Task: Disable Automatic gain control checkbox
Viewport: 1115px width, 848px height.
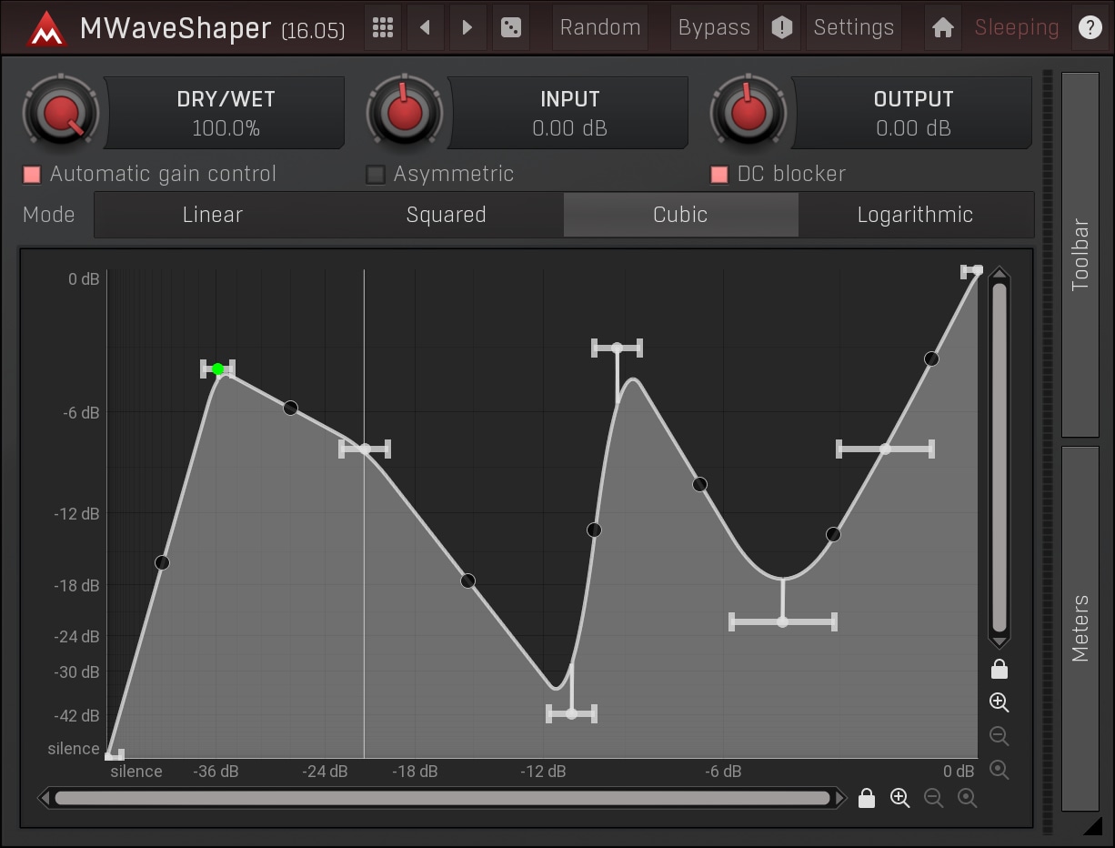Action: (32, 174)
